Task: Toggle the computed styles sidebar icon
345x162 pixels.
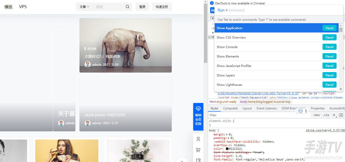Action: pos(341,115)
